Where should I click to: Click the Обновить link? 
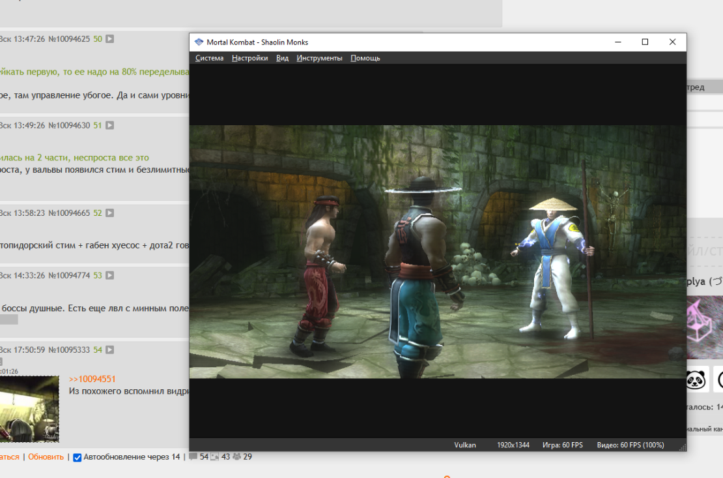click(x=46, y=456)
